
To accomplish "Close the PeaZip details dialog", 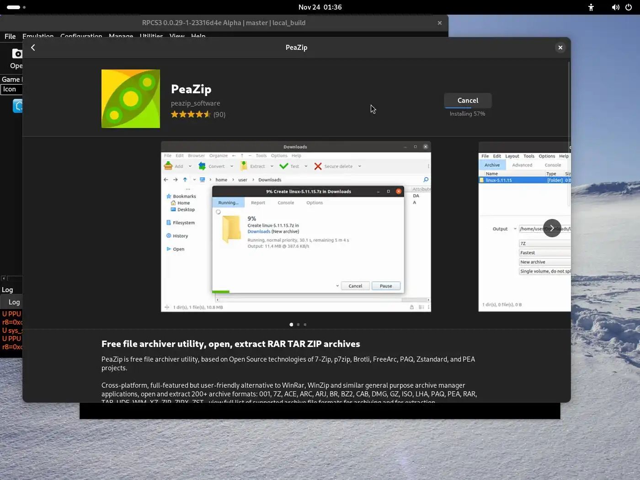I will point(560,48).
